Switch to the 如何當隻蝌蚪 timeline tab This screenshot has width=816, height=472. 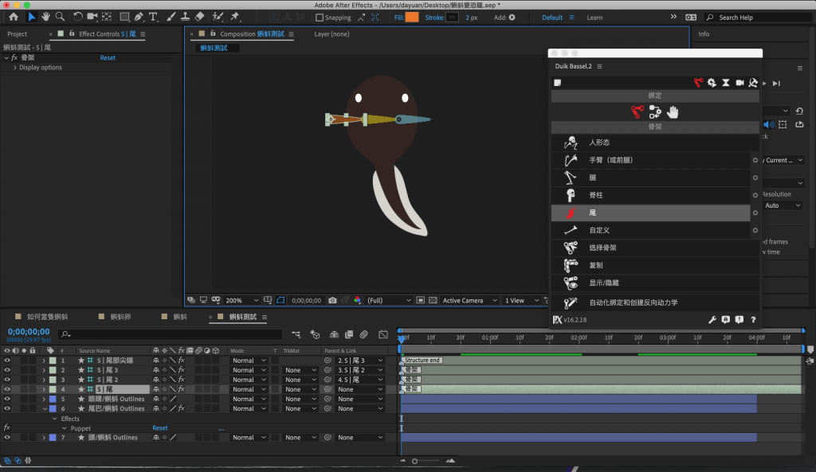[47, 317]
